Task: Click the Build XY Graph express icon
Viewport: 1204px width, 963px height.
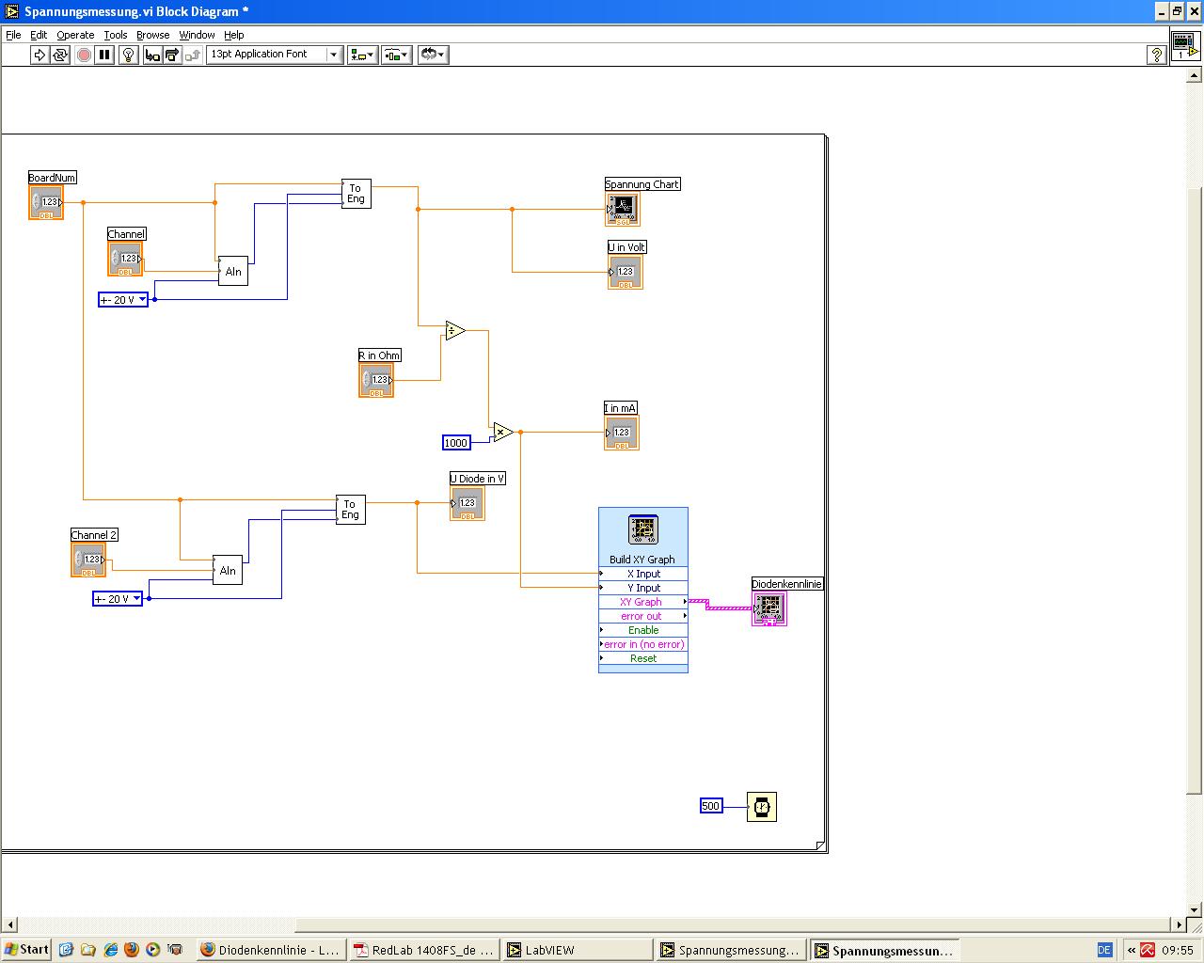Action: 643,529
